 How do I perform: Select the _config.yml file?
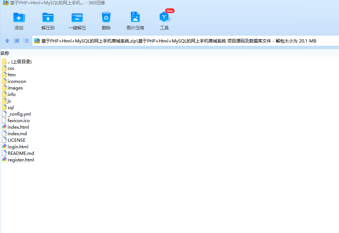(x=16, y=114)
